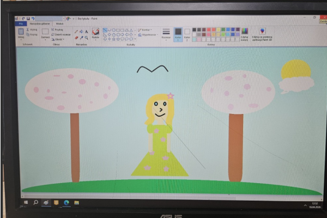Launch Edit with Paint 3D
Image resolution: width=327 pixels, height=218 pixels.
coord(262,34)
